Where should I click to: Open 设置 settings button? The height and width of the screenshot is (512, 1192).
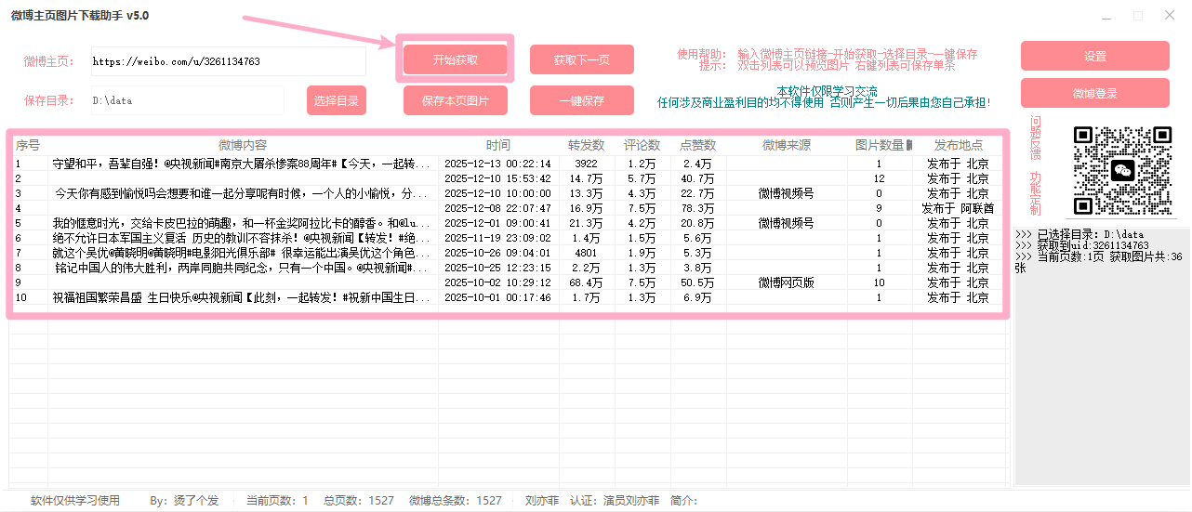(1095, 56)
